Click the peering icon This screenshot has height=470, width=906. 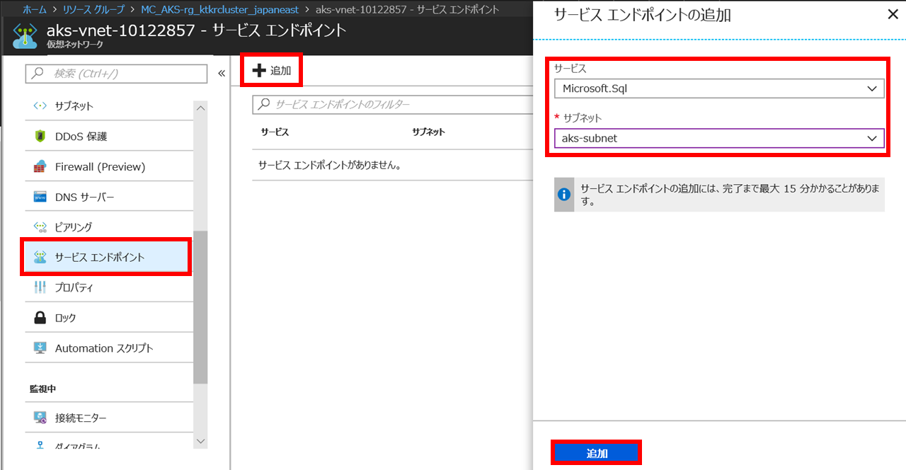[40, 227]
